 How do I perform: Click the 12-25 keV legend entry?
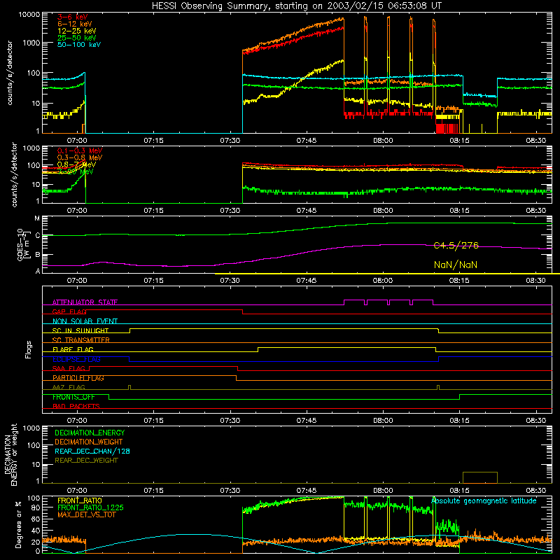point(77,31)
